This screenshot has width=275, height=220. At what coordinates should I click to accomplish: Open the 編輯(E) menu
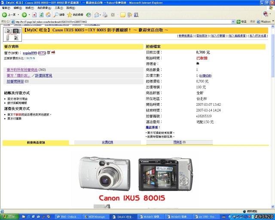(x=18, y=8)
